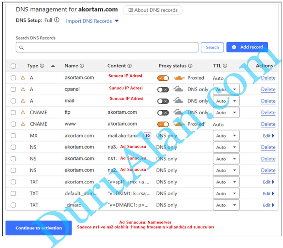Expand Edit for the _dmarc TXT record
Image resolution: width=283 pixels, height=248 pixels.
(x=269, y=205)
